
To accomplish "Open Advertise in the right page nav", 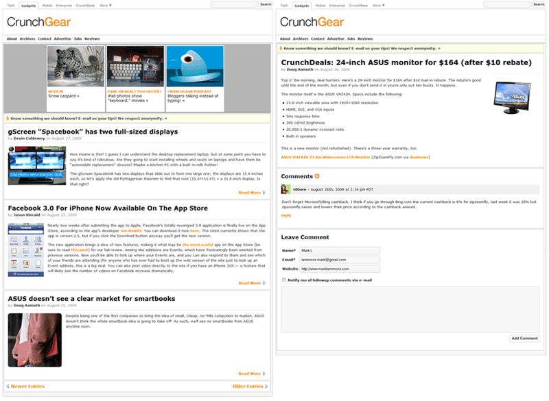I will point(336,39).
